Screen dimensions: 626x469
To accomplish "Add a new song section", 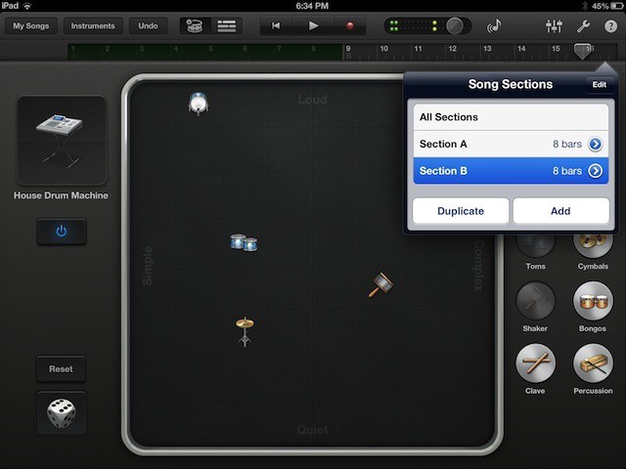I will coord(560,211).
